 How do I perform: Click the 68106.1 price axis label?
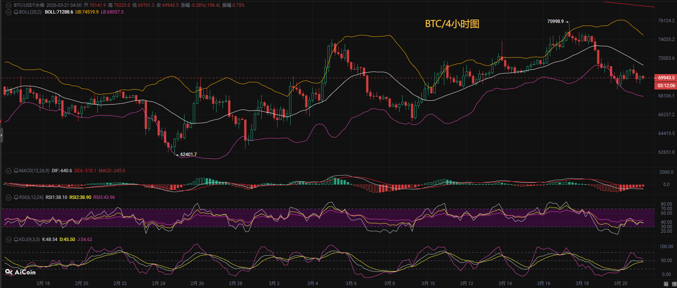click(666, 96)
